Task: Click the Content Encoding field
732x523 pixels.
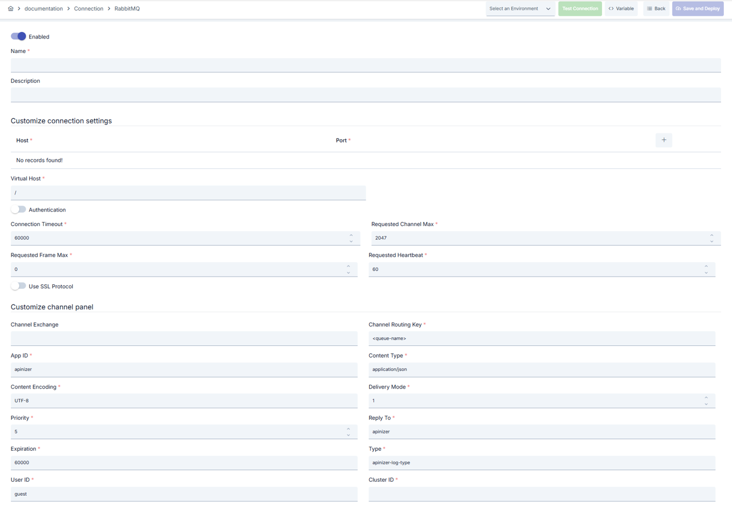Action: 184,401
